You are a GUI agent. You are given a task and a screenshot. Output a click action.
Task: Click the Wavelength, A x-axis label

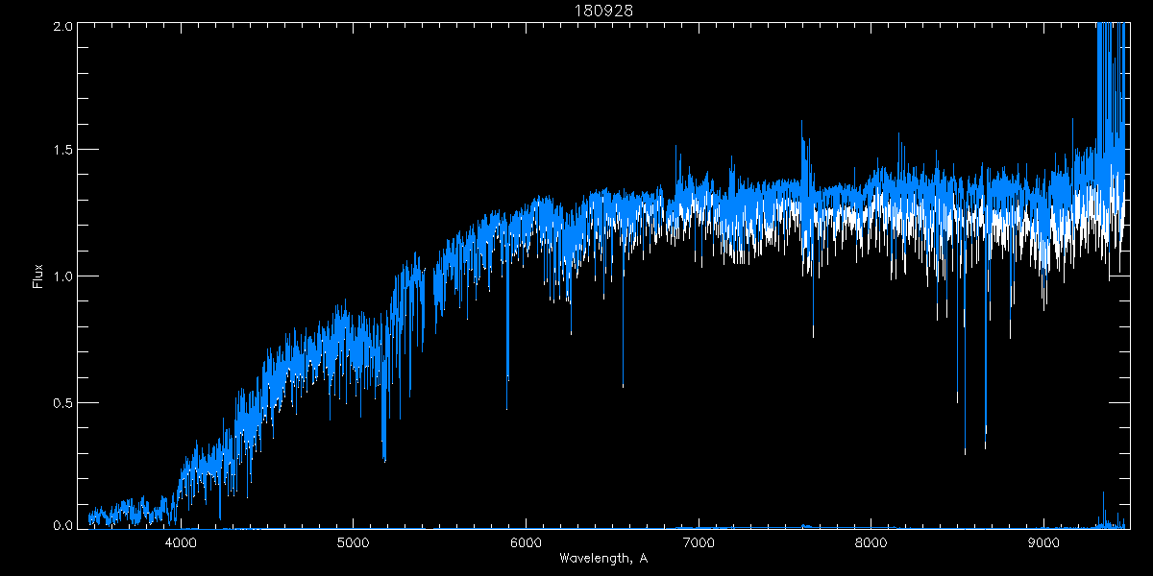point(603,558)
